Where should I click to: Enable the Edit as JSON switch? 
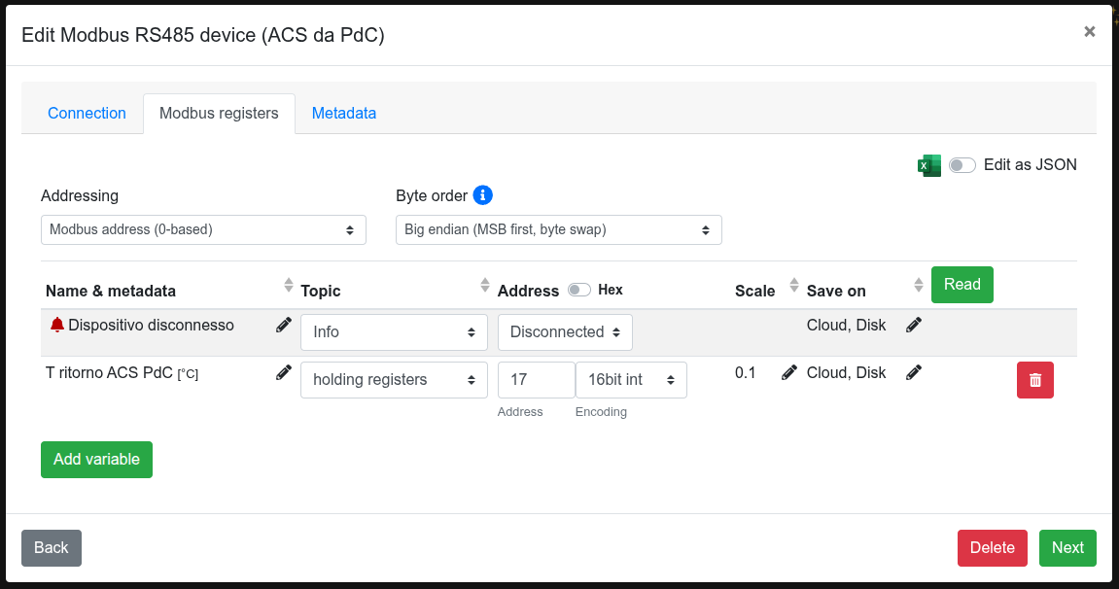[962, 165]
